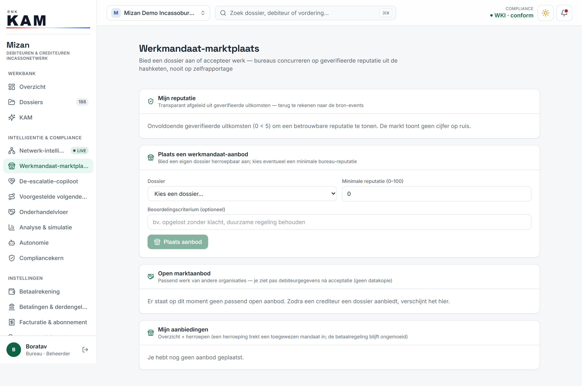This screenshot has height=386, width=582.
Task: Click the Autonomie robot icon
Action: click(x=12, y=242)
